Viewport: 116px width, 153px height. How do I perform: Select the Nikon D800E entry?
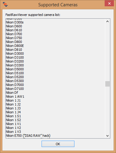click(15, 46)
